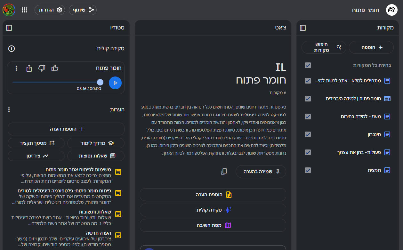
Task: Open audio overview more options menu
Action: (x=17, y=68)
